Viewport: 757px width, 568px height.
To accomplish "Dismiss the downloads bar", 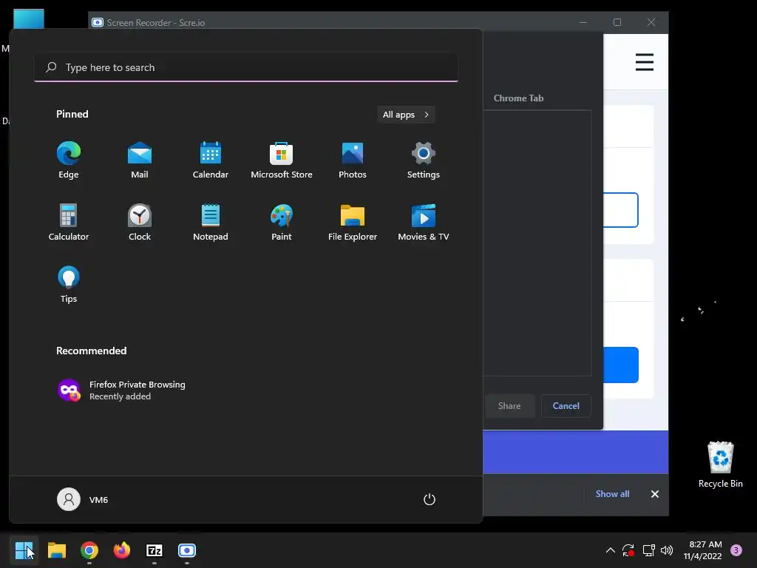I will click(x=655, y=493).
